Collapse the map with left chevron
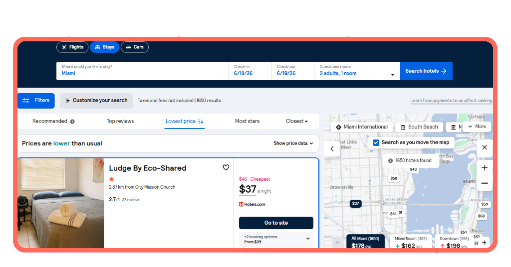Viewport: 511px width, 267px height. tap(332, 149)
